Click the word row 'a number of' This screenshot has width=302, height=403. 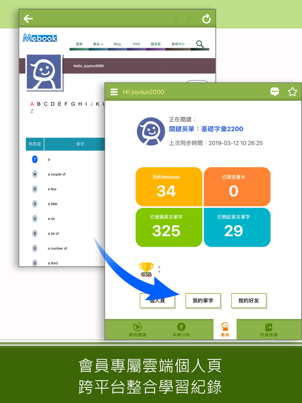[x=57, y=249]
